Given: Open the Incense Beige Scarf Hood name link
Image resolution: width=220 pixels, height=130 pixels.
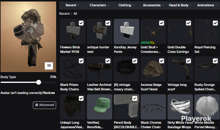Looking at the screenshot, I should (151, 87).
